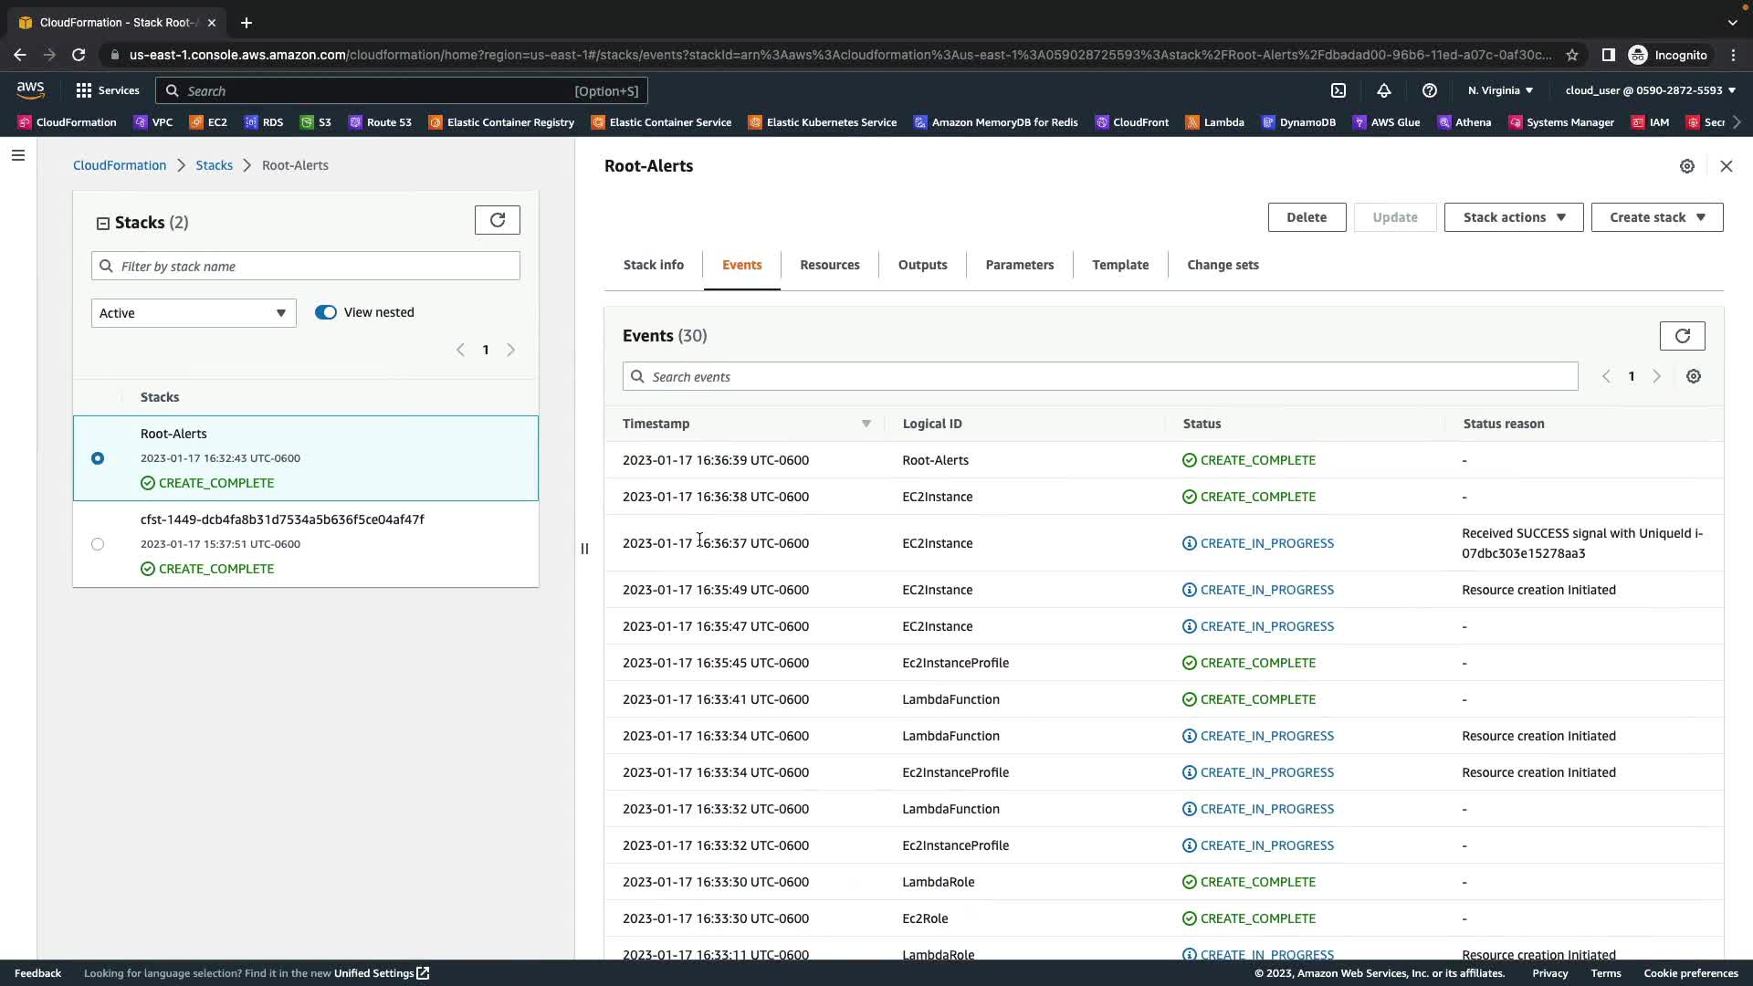Open events table preferences gear

[x=1693, y=377]
